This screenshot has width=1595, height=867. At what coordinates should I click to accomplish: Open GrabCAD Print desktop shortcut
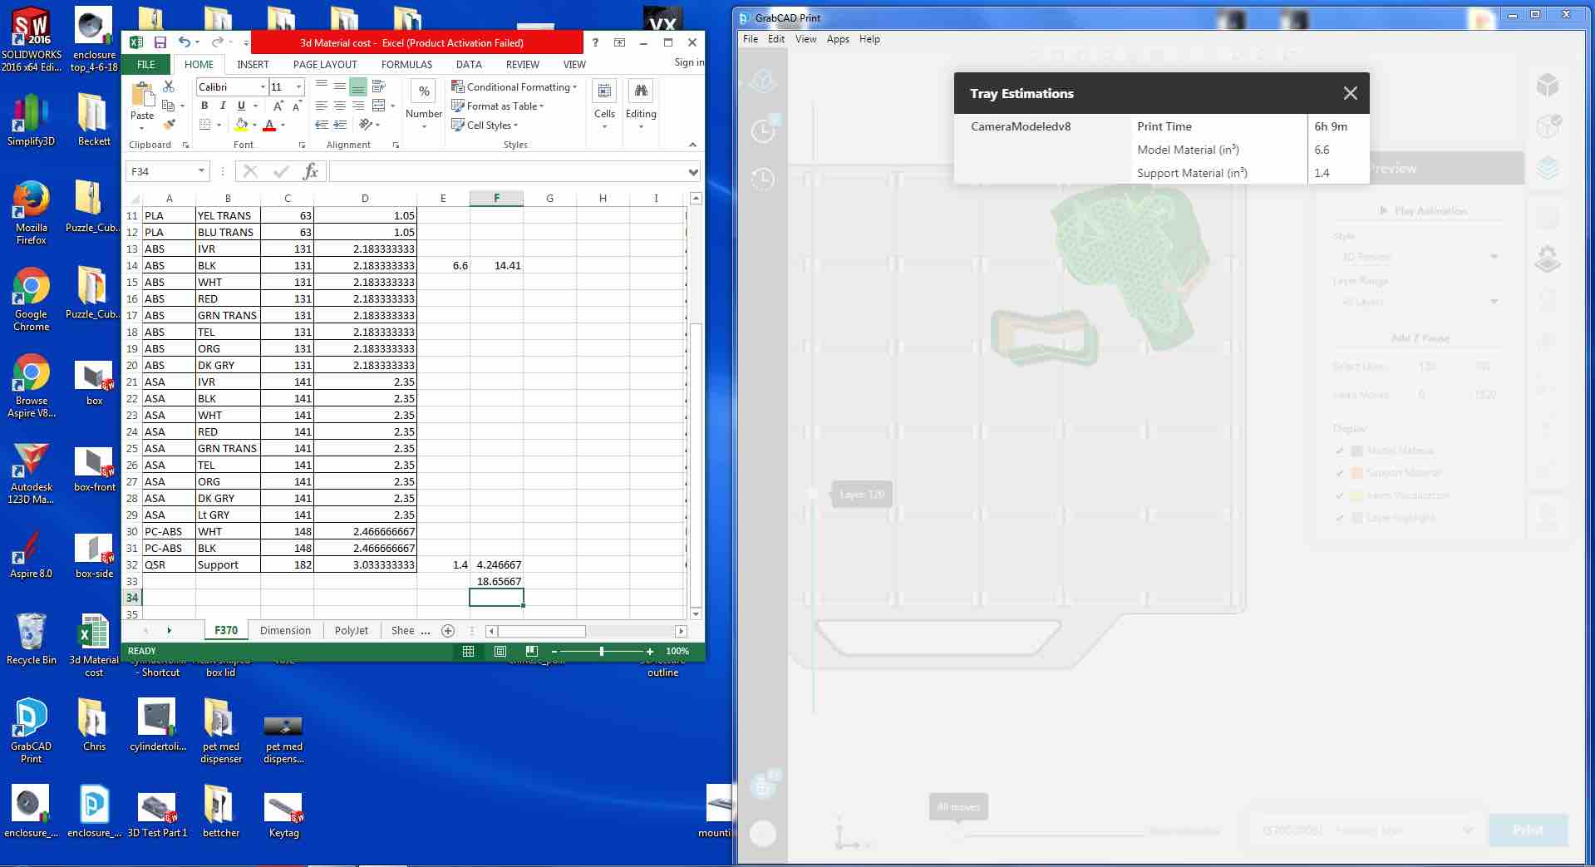point(31,731)
